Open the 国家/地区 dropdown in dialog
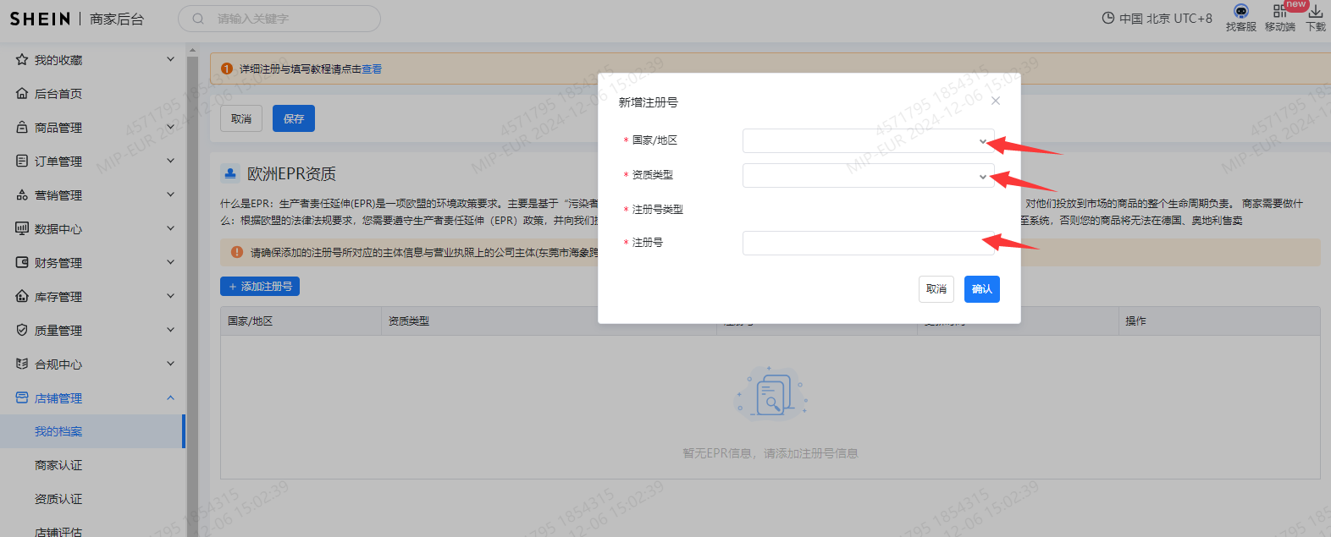 pyautogui.click(x=869, y=141)
